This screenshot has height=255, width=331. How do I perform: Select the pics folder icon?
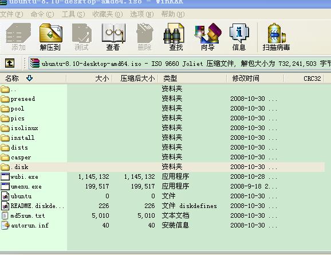(x=5, y=118)
